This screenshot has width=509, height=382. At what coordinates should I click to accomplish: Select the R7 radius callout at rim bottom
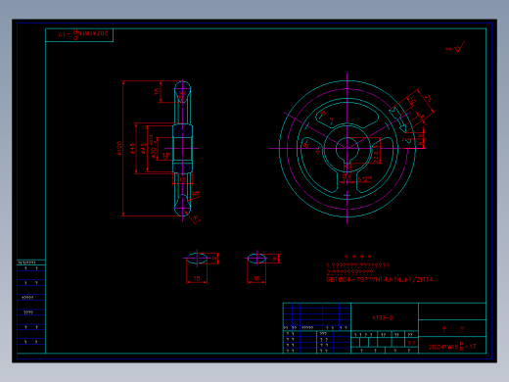click(197, 218)
